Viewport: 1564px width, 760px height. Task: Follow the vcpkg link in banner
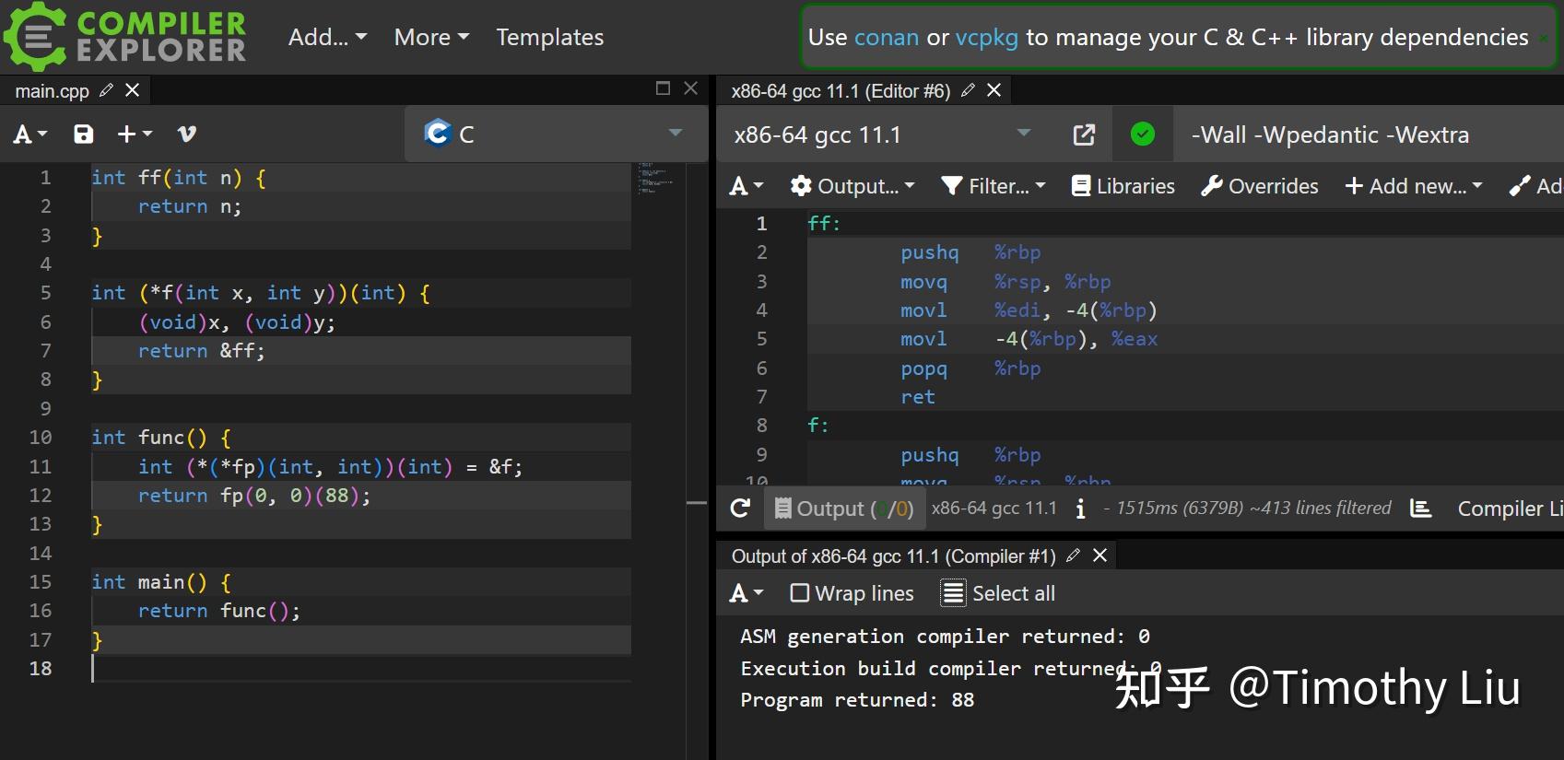[x=986, y=38]
